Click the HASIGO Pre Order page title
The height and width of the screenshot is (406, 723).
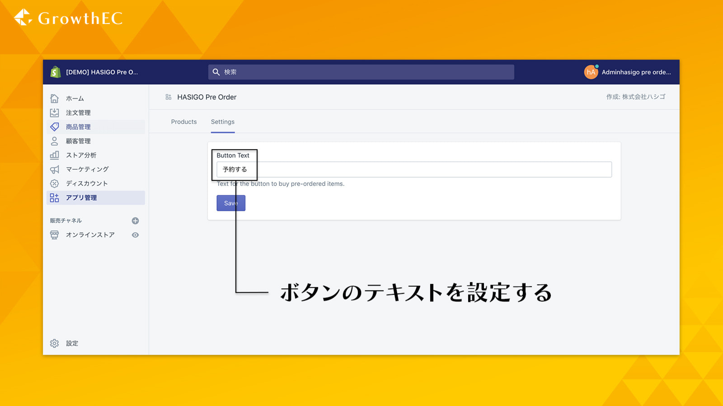click(x=207, y=97)
